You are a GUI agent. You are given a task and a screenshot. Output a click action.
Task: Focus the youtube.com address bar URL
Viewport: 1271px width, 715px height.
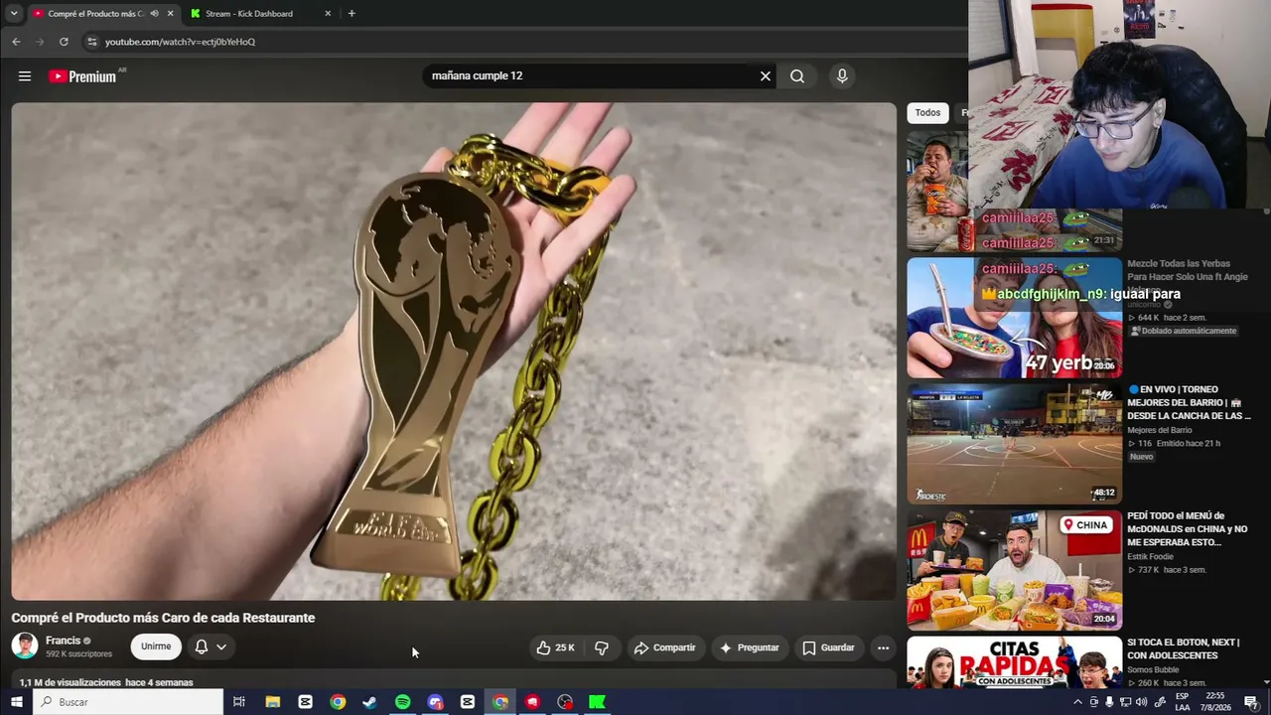coord(181,42)
